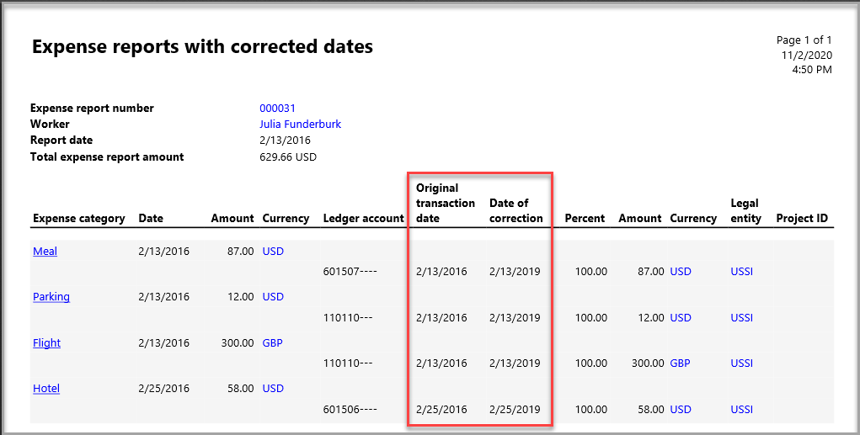Viewport: 860px width, 435px height.
Task: Click GBP currency in the Flight row
Action: 273,343
